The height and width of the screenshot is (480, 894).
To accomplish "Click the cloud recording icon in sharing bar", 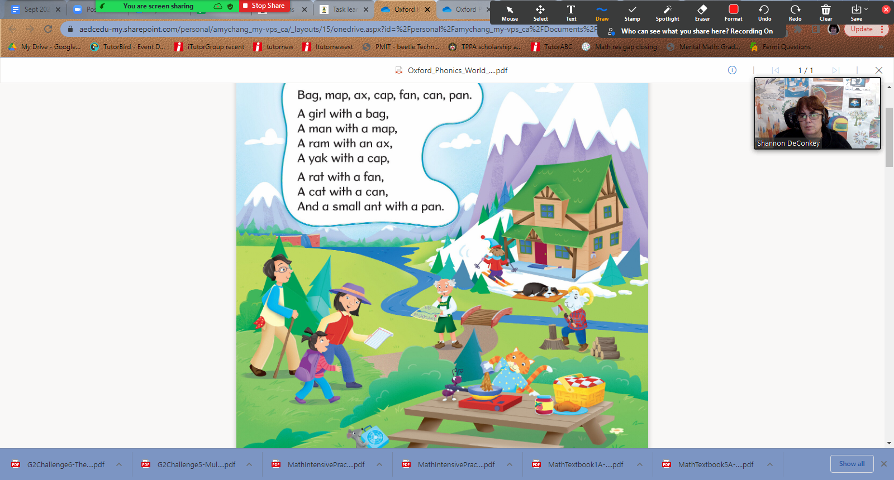I will click(218, 6).
